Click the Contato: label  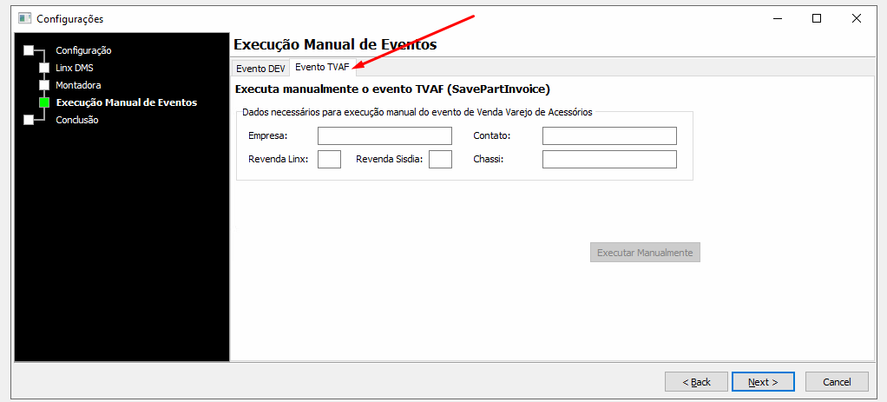coord(492,136)
